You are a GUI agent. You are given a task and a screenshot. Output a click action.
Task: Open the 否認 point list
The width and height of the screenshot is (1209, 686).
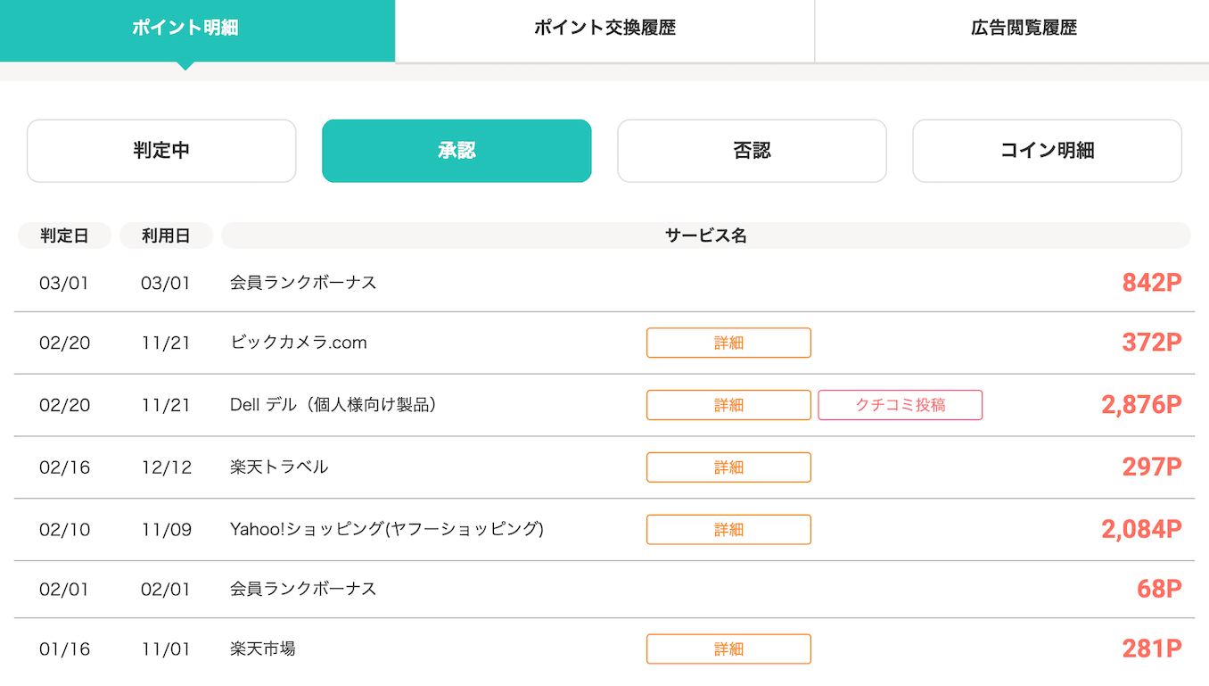coord(752,151)
